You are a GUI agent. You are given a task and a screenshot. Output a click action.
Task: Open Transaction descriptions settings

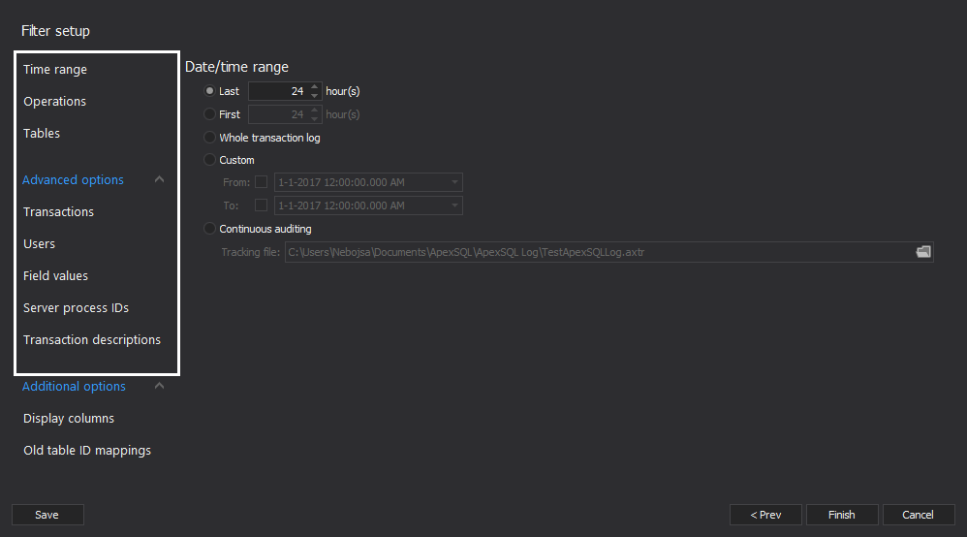pos(92,340)
